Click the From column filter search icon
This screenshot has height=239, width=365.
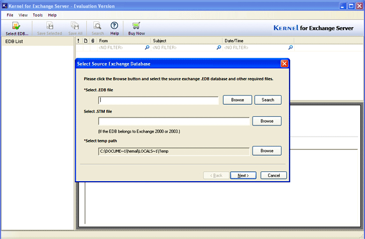[147, 48]
